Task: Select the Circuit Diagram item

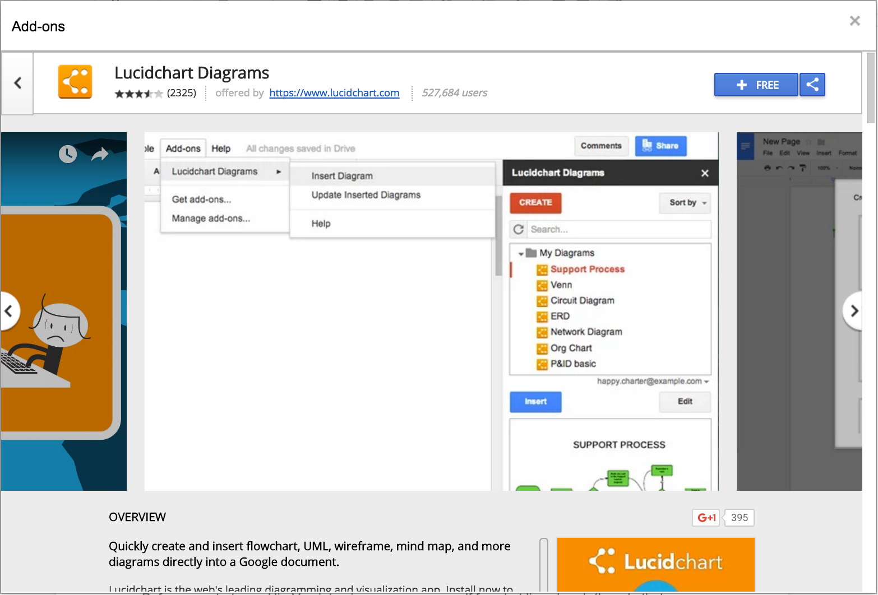Action: [582, 300]
